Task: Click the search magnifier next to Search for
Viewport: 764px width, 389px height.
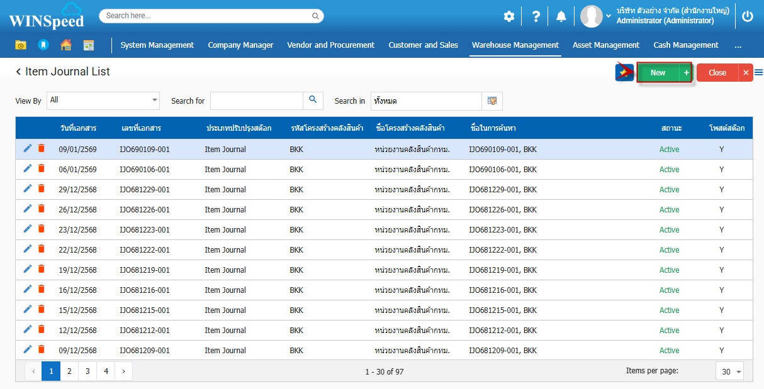Action: point(313,101)
